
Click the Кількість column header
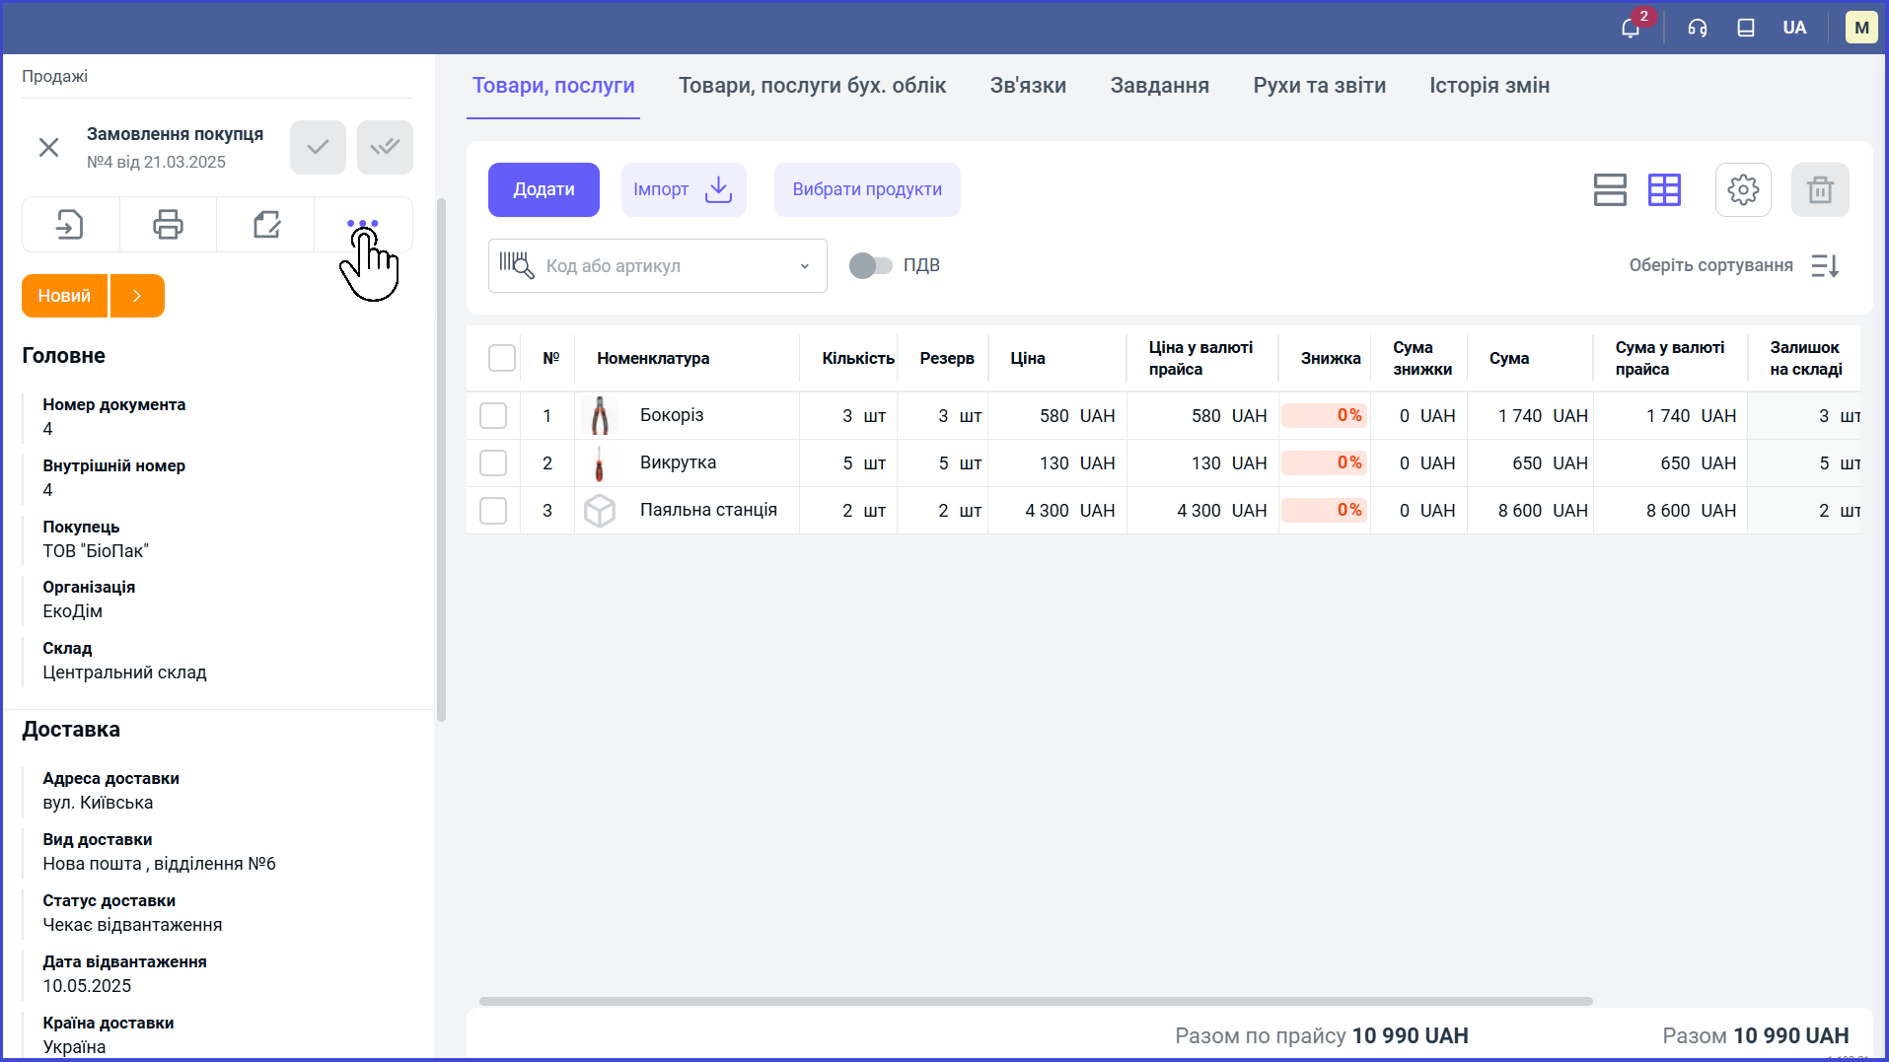(x=858, y=359)
